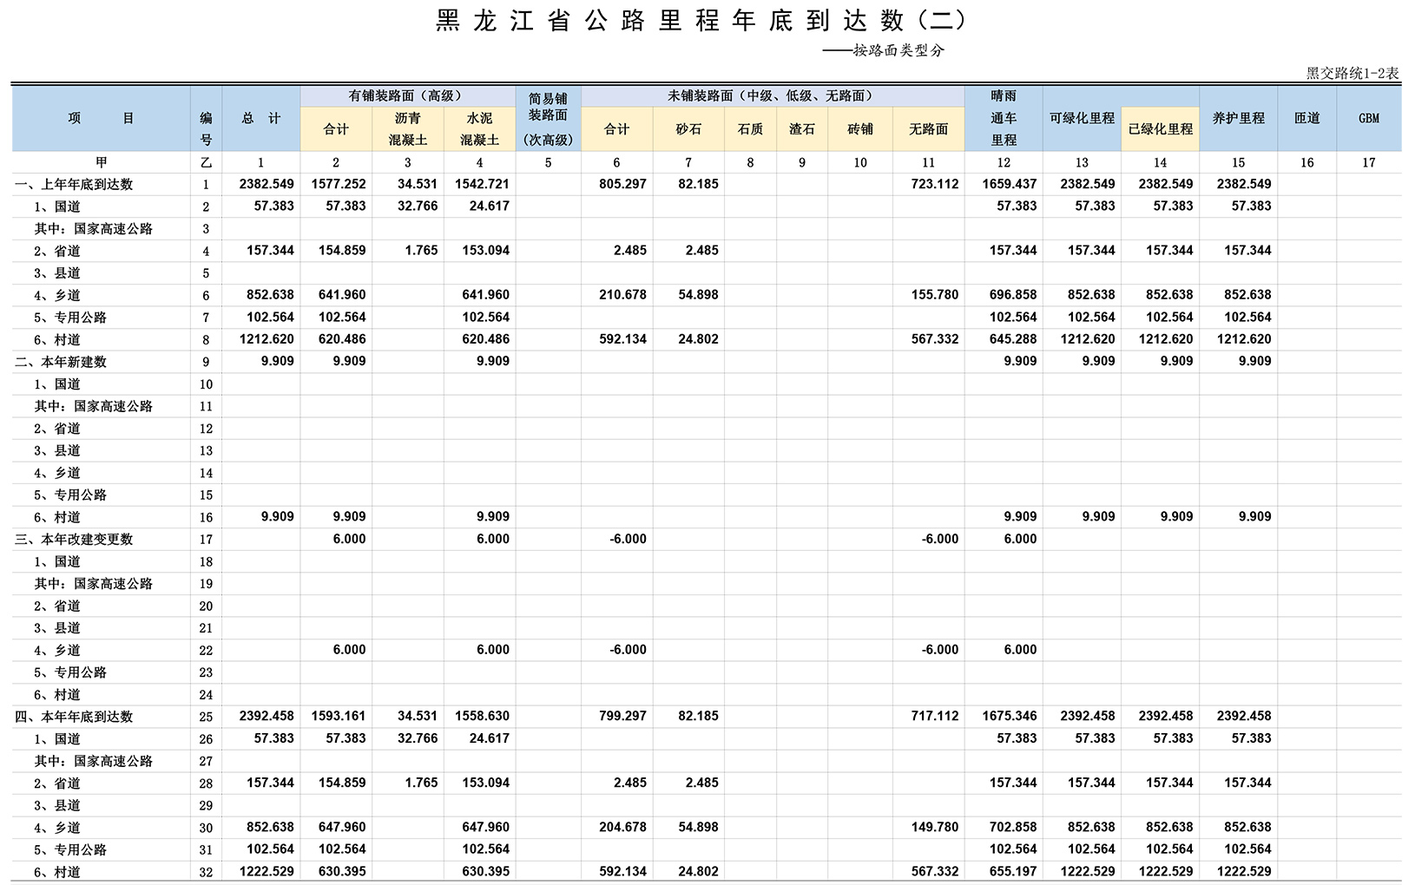Select the 总计 column header
This screenshot has width=1415, height=885.
[261, 118]
